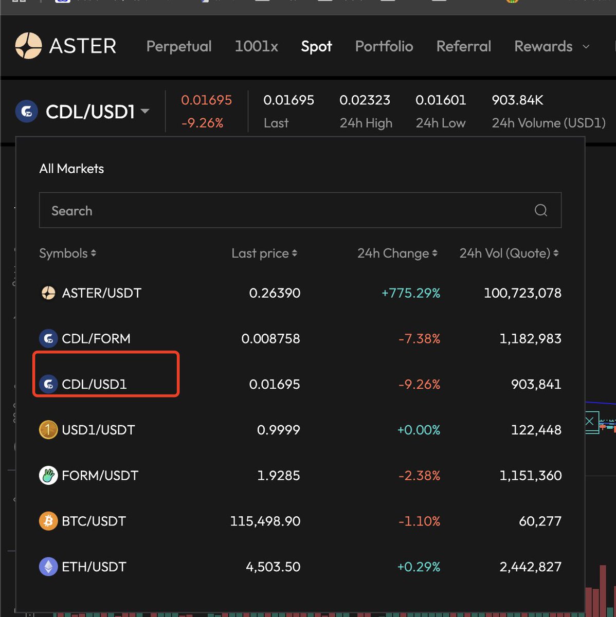Sort markets by 24h Change
The width and height of the screenshot is (616, 617).
pyautogui.click(x=397, y=253)
